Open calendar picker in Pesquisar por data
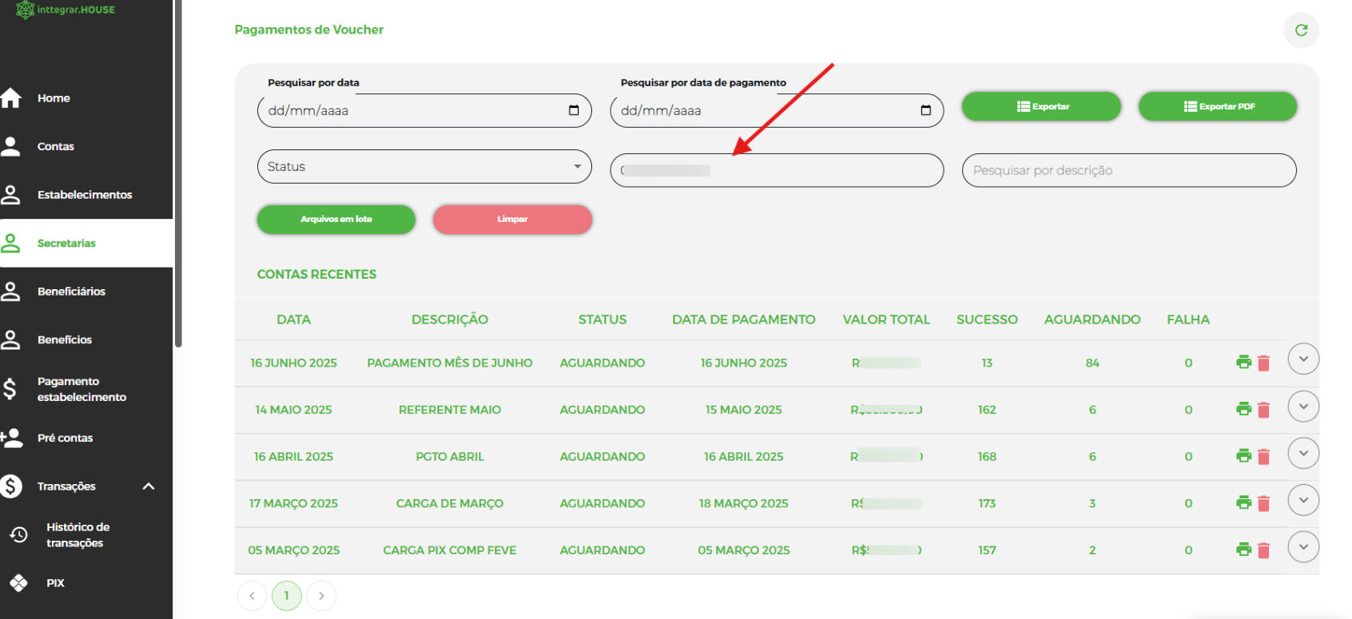Viewport: 1352px width, 619px height. pyautogui.click(x=574, y=110)
